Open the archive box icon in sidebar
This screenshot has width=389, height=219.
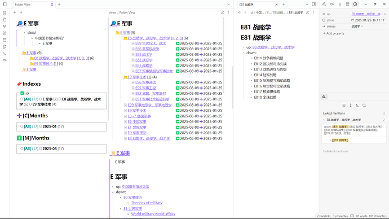[x=348, y=4]
